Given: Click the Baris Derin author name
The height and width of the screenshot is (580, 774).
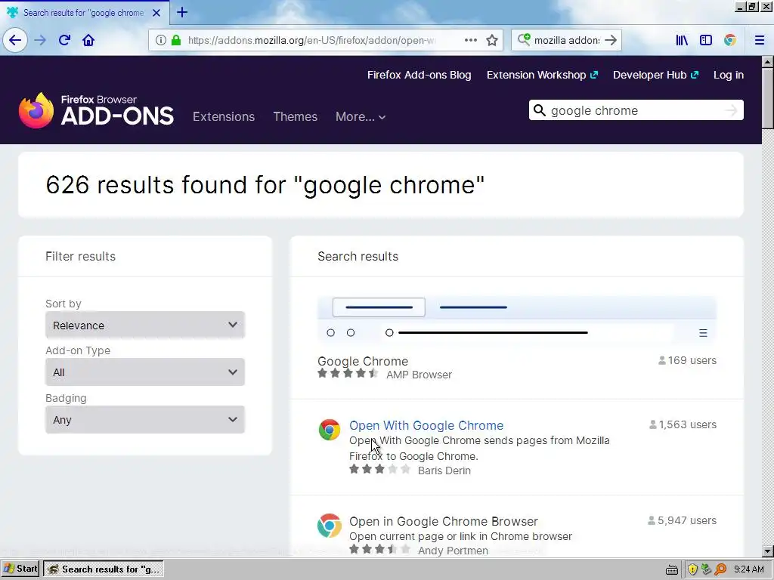Looking at the screenshot, I should pos(444,470).
